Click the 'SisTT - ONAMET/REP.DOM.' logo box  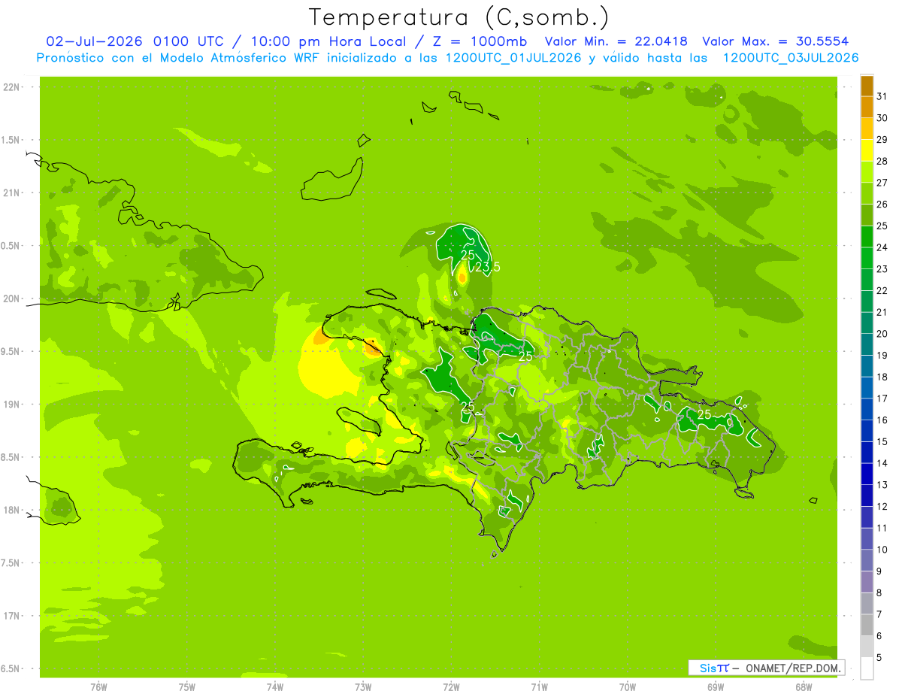(x=766, y=668)
